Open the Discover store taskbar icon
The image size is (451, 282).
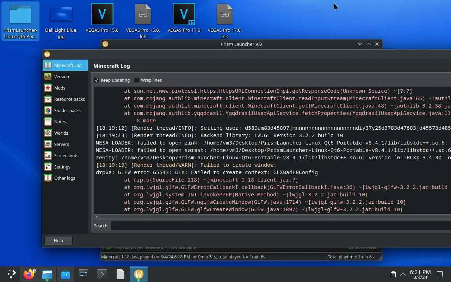66,274
